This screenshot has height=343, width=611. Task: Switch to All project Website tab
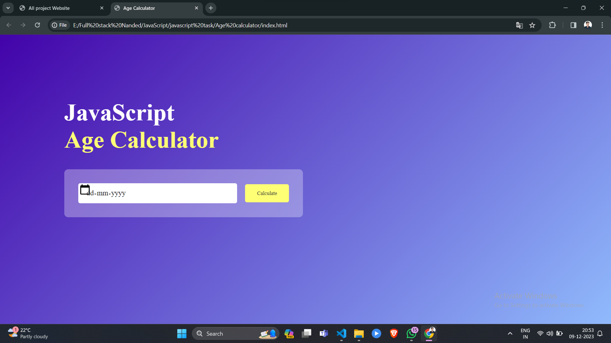(x=49, y=8)
